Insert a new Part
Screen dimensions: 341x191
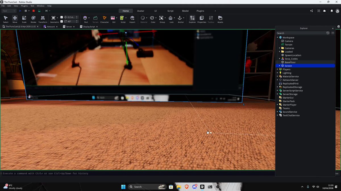[85, 19]
